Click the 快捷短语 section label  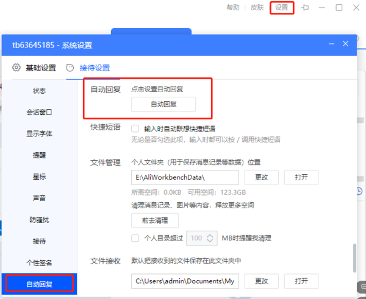[106, 127]
